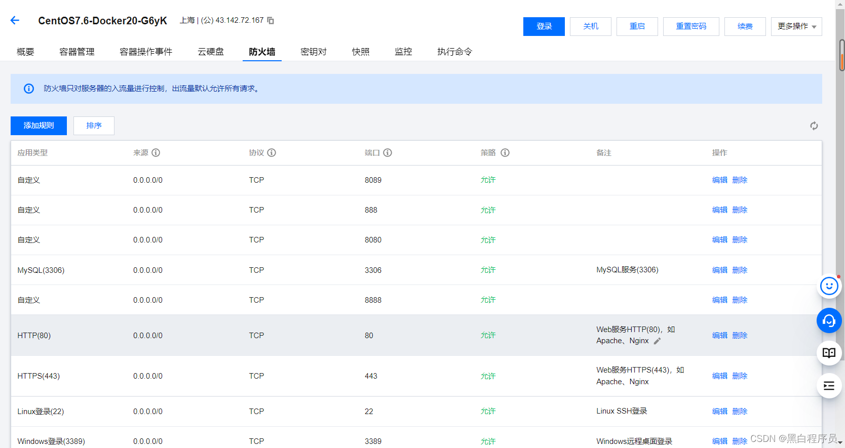This screenshot has width=845, height=448.
Task: Switch to the 快照 tab
Action: click(361, 52)
